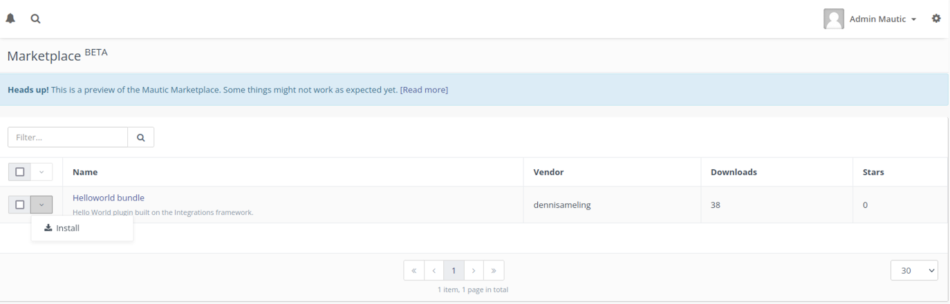This screenshot has height=304, width=950.
Task: Click the filter search magnifier button
Action: coord(141,137)
